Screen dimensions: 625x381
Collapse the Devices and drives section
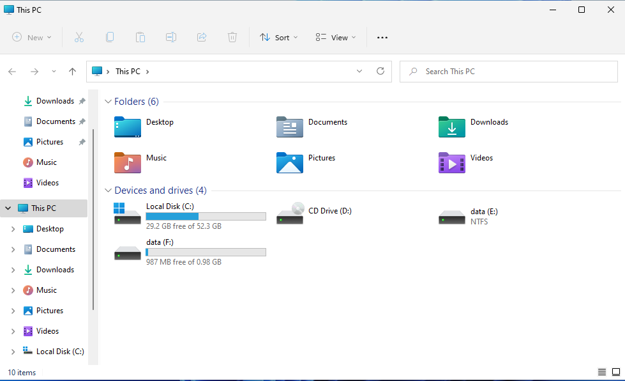pos(108,190)
